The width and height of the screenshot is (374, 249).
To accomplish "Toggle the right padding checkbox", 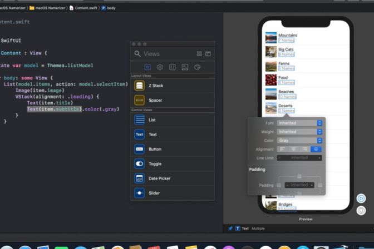I will 320,185.
